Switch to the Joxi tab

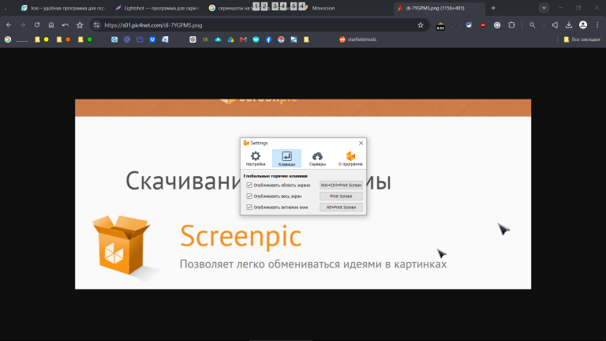pyautogui.click(x=64, y=8)
